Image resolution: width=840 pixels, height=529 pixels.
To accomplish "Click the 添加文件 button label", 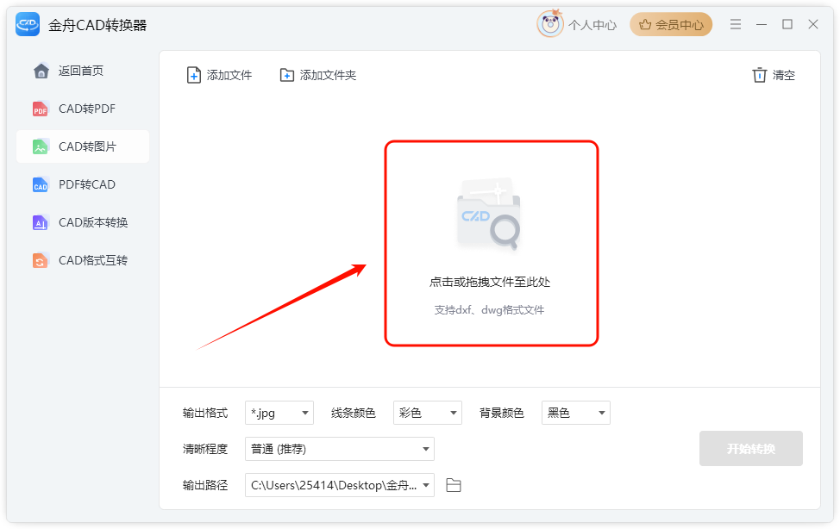I will (x=229, y=75).
